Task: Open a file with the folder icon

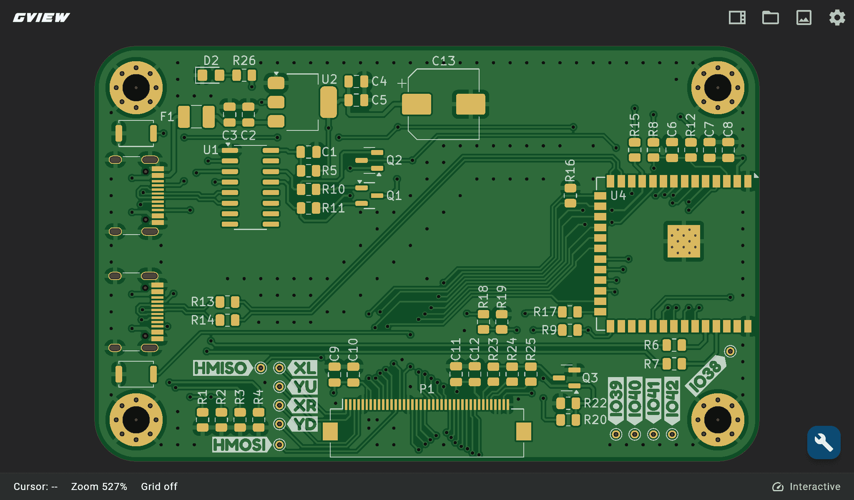Action: pyautogui.click(x=770, y=17)
